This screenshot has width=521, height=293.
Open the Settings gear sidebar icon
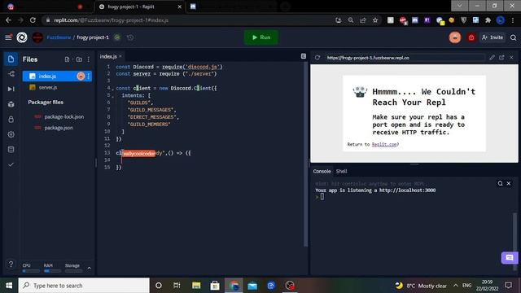(x=11, y=134)
